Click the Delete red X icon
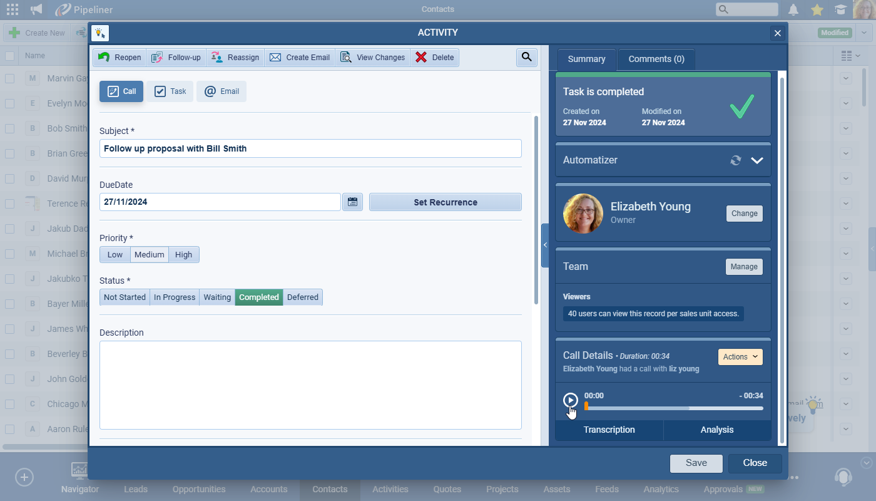876x501 pixels. [421, 58]
